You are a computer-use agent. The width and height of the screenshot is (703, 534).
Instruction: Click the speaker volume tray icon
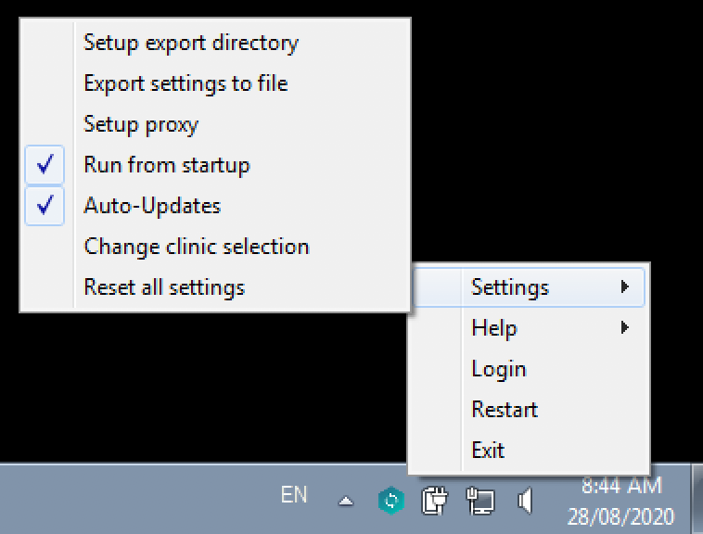tap(525, 502)
